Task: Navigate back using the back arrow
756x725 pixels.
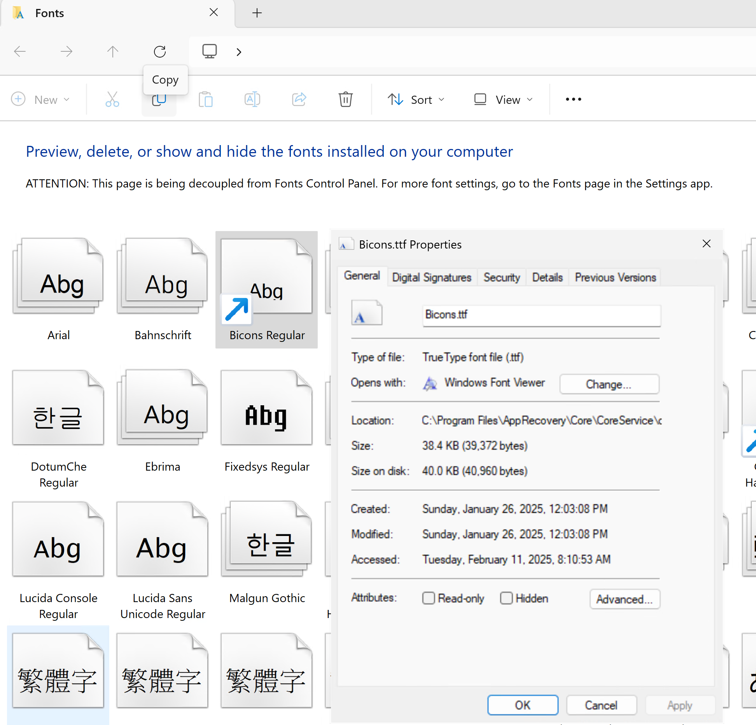Action: 20,51
